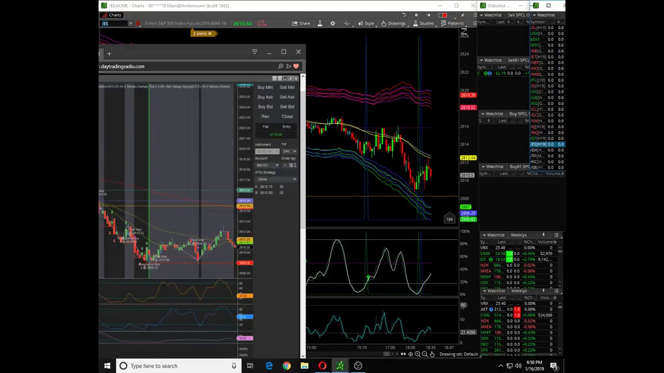Click the zoom out magnifier icon under chart
This screenshot has height=373, width=664.
(425, 354)
